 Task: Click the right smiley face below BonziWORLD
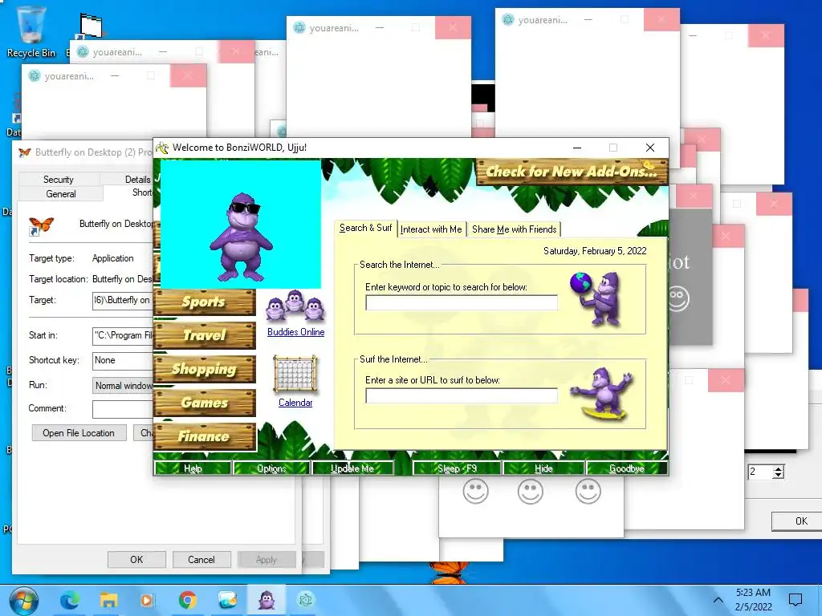pyautogui.click(x=588, y=492)
